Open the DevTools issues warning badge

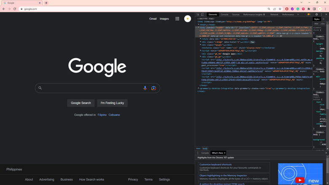coord(308,14)
